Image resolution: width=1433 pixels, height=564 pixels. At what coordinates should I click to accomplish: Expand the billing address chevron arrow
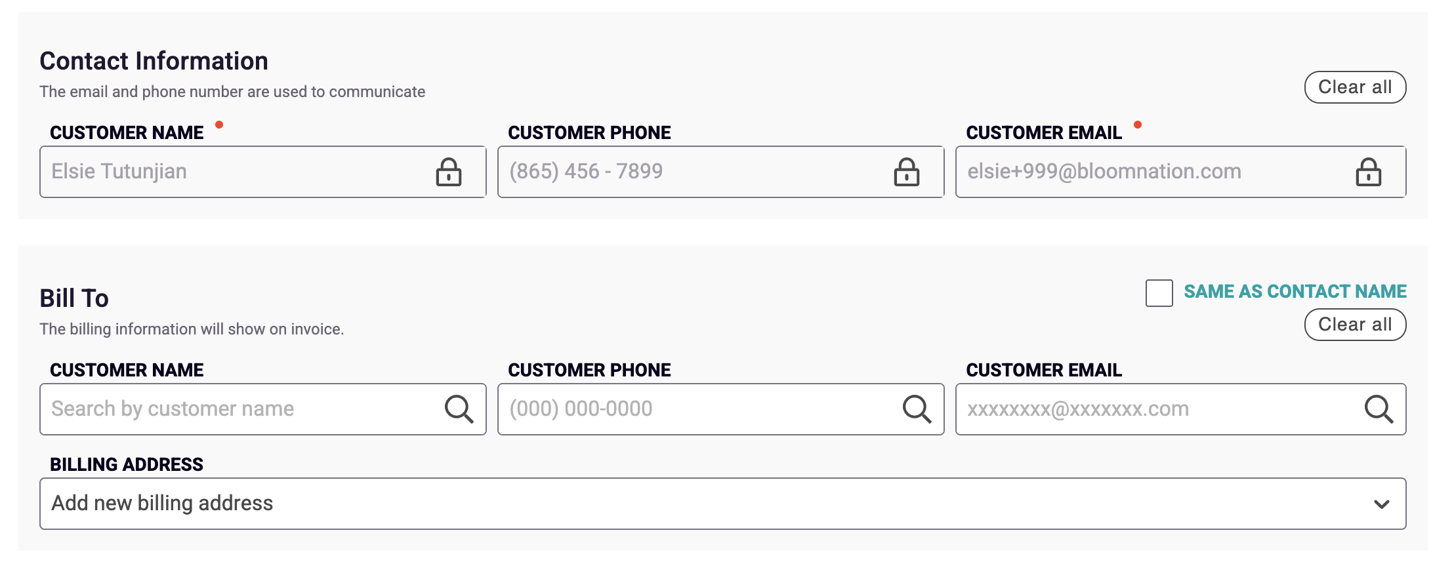click(1382, 504)
